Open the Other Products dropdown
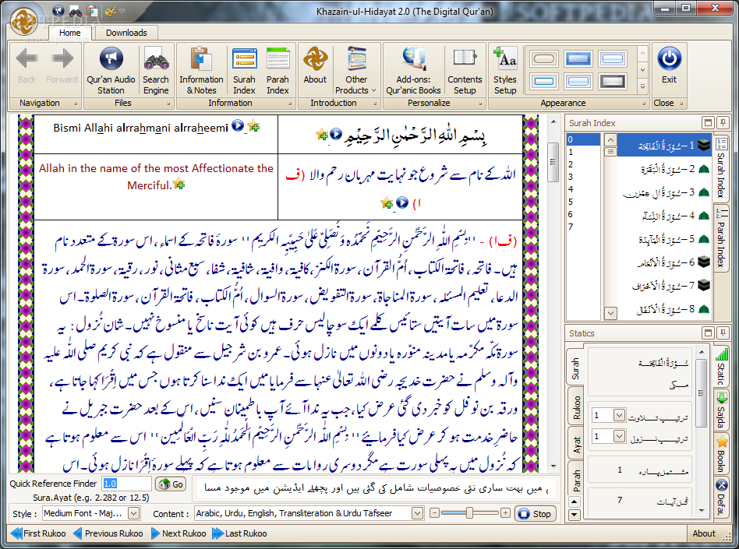This screenshot has height=549, width=739. [355, 71]
